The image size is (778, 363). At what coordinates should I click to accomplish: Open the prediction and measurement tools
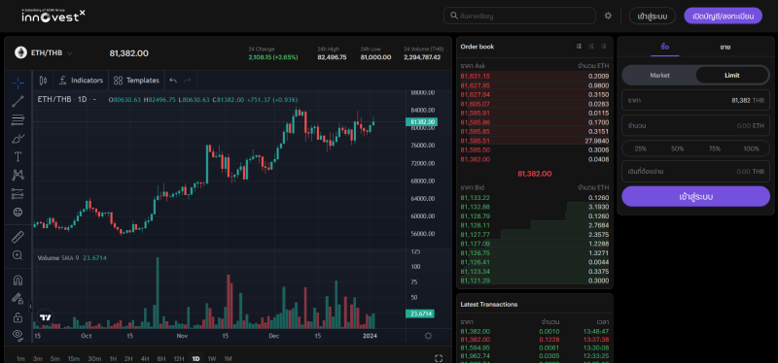coord(18,194)
